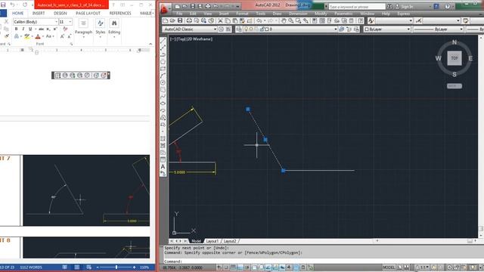Image resolution: width=484 pixels, height=272 pixels.
Task: Open Layer Properties Manager icon
Action: coord(239,29)
